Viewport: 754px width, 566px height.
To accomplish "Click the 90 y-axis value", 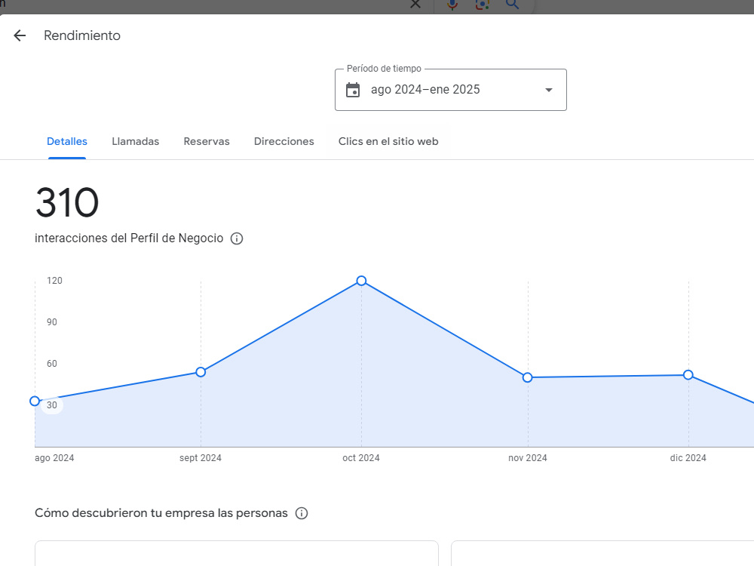I will point(52,322).
